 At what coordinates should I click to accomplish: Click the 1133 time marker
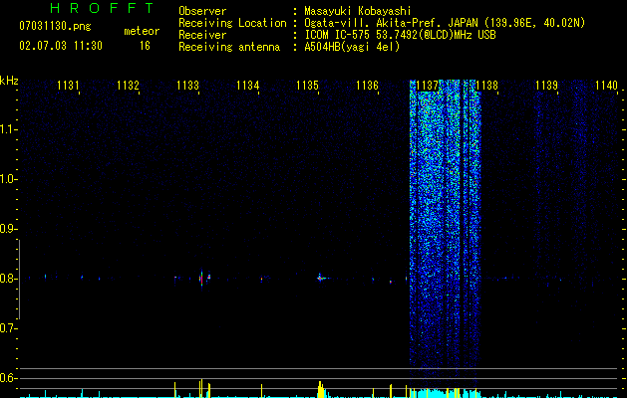click(188, 85)
